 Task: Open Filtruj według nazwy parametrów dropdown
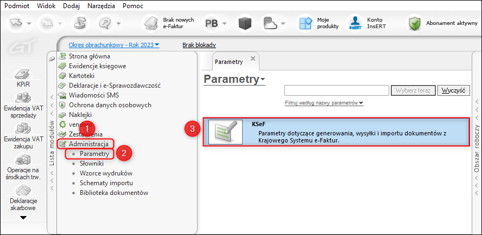(324, 103)
